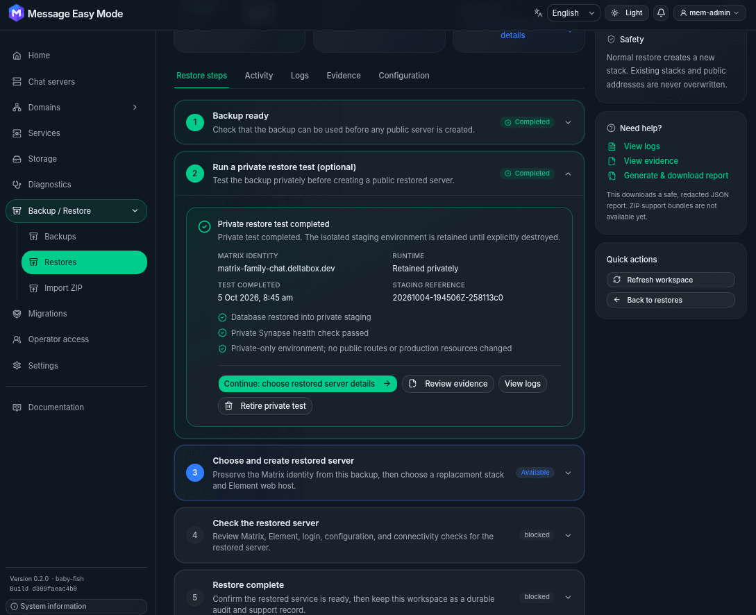Viewport: 756px width, 615px height.
Task: Click the Review evidence file icon
Action: pyautogui.click(x=413, y=384)
